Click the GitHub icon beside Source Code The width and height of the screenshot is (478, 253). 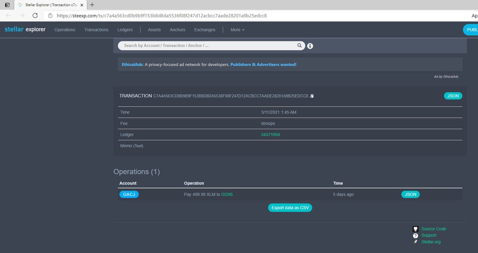point(415,229)
